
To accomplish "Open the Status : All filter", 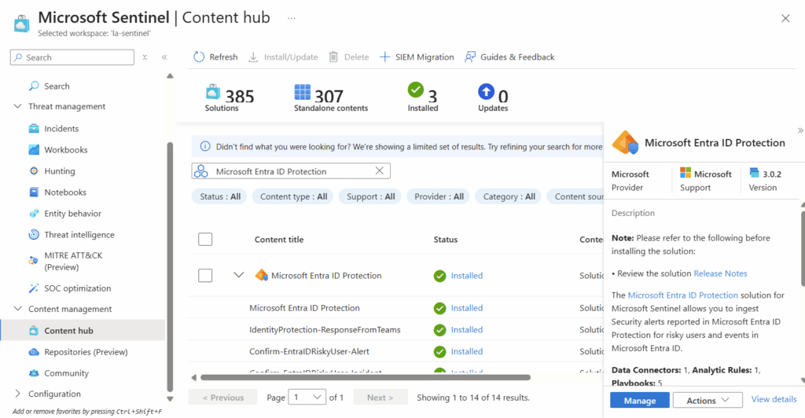I will 220,196.
